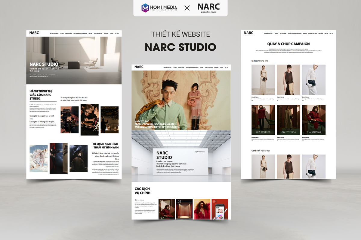This screenshot has width=361, height=240.
Task: Open the "Liên hệ" menu item
Action: [221, 67]
